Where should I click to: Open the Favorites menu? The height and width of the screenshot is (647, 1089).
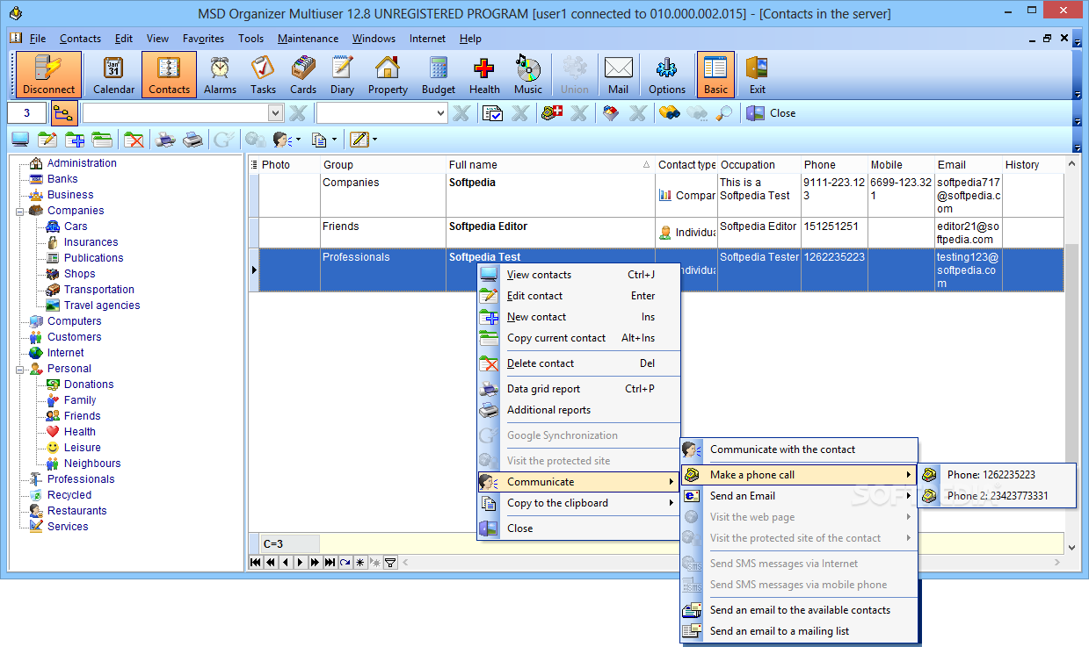point(203,39)
